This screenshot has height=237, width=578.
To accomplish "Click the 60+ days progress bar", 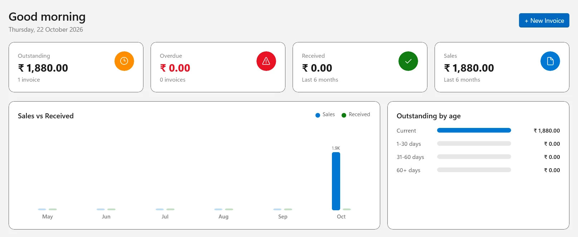I will tap(474, 170).
